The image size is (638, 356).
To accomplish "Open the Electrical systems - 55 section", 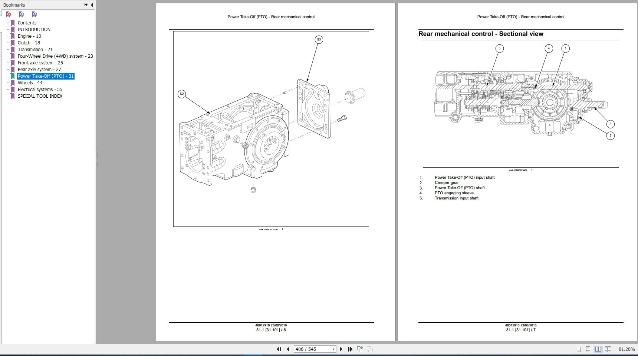I will (x=39, y=89).
